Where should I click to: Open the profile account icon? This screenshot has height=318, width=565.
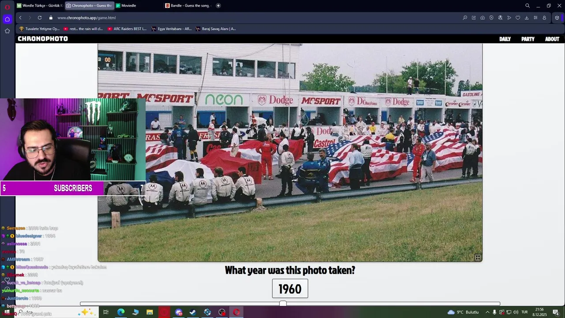[x=544, y=18]
